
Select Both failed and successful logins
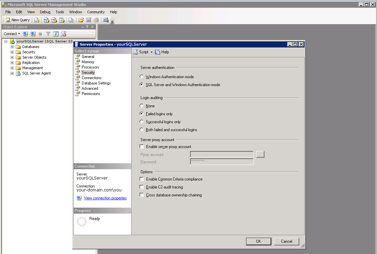click(141, 129)
